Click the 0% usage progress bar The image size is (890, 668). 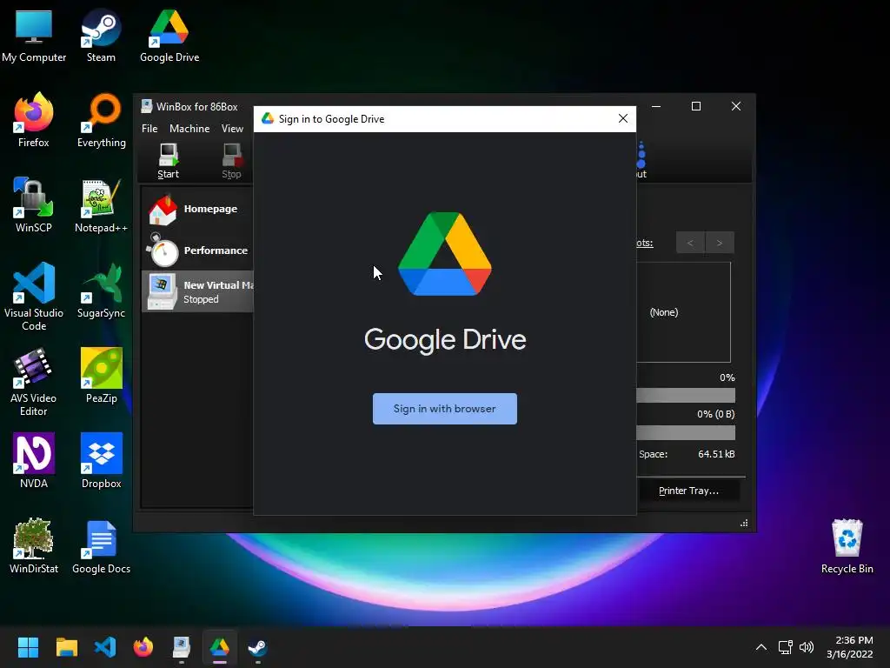[x=686, y=396]
